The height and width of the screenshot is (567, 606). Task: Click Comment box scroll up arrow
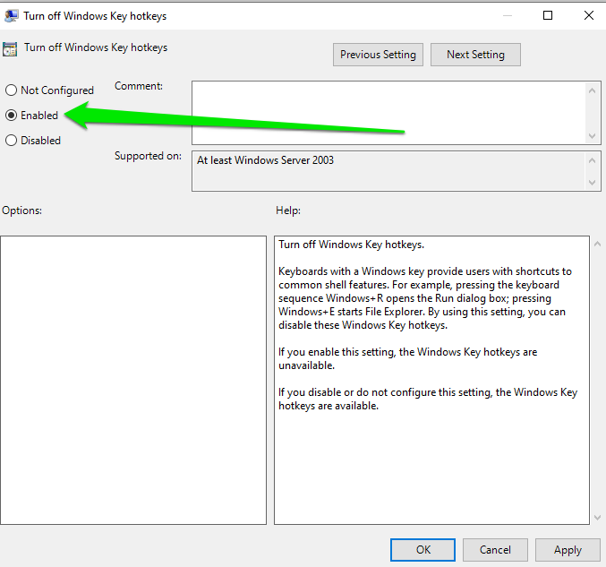pyautogui.click(x=592, y=90)
